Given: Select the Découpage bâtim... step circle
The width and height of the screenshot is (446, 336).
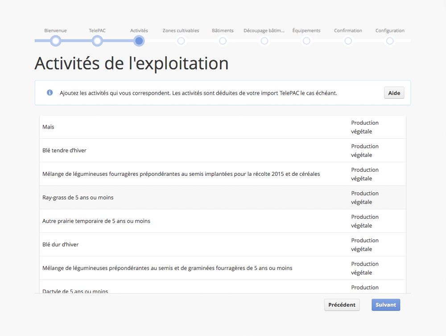Looking at the screenshot, I should tap(264, 41).
